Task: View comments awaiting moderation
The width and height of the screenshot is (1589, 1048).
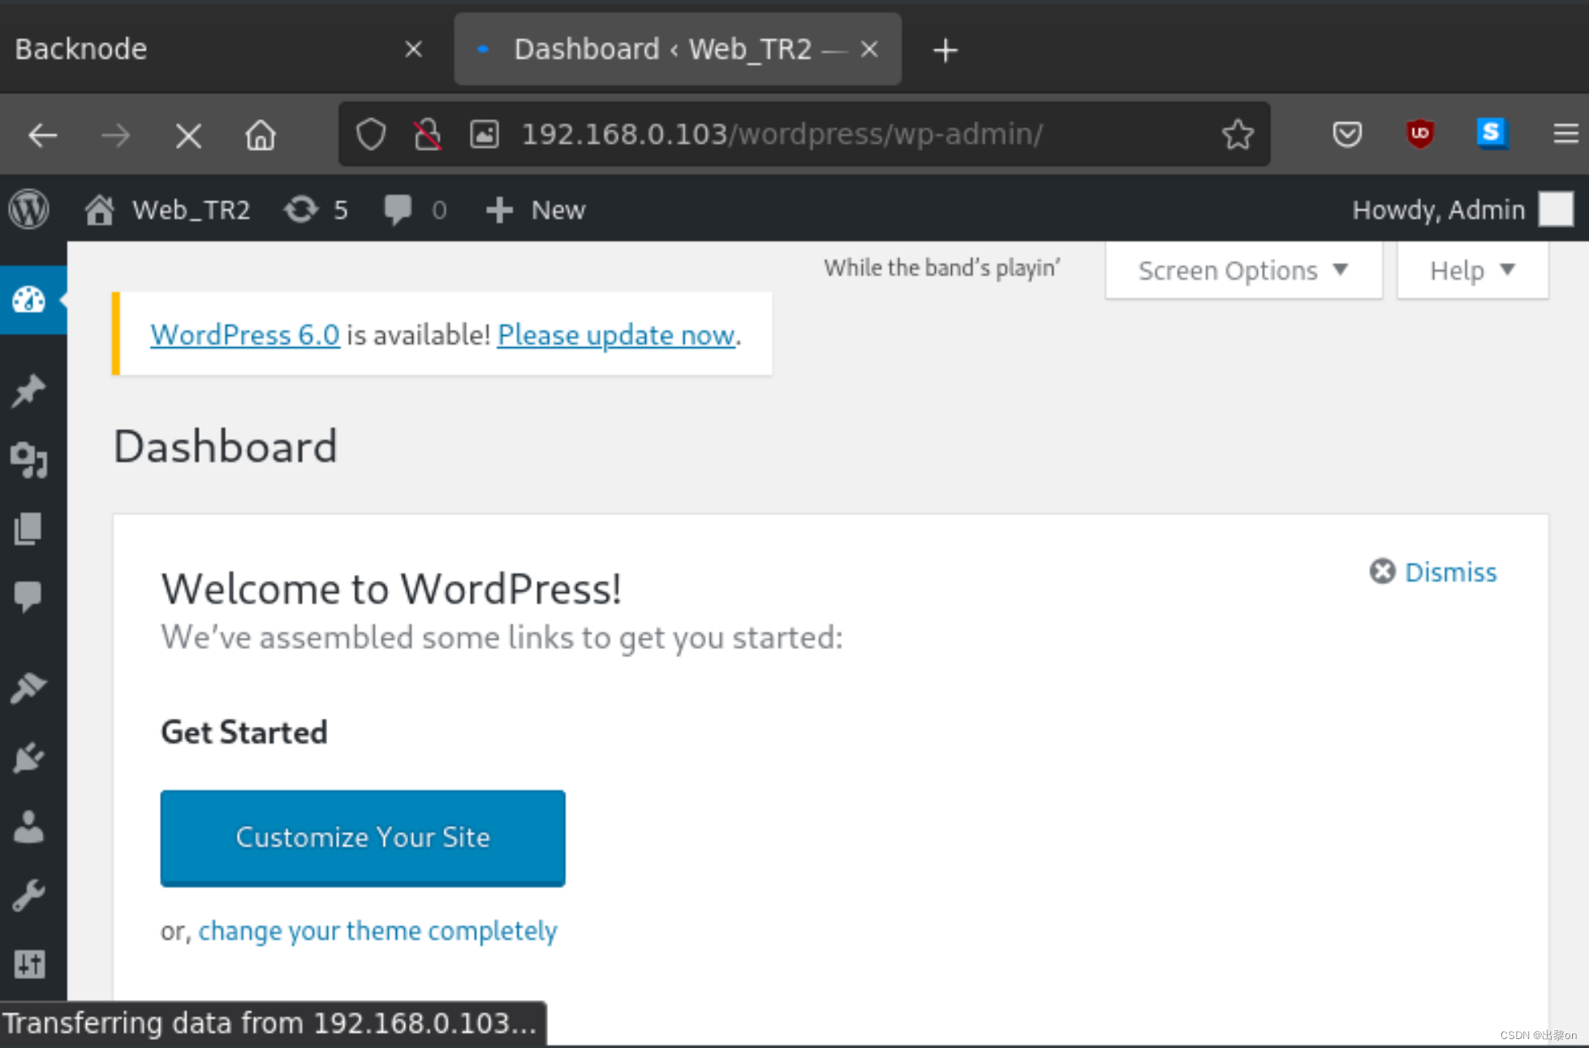Action: coord(415,210)
